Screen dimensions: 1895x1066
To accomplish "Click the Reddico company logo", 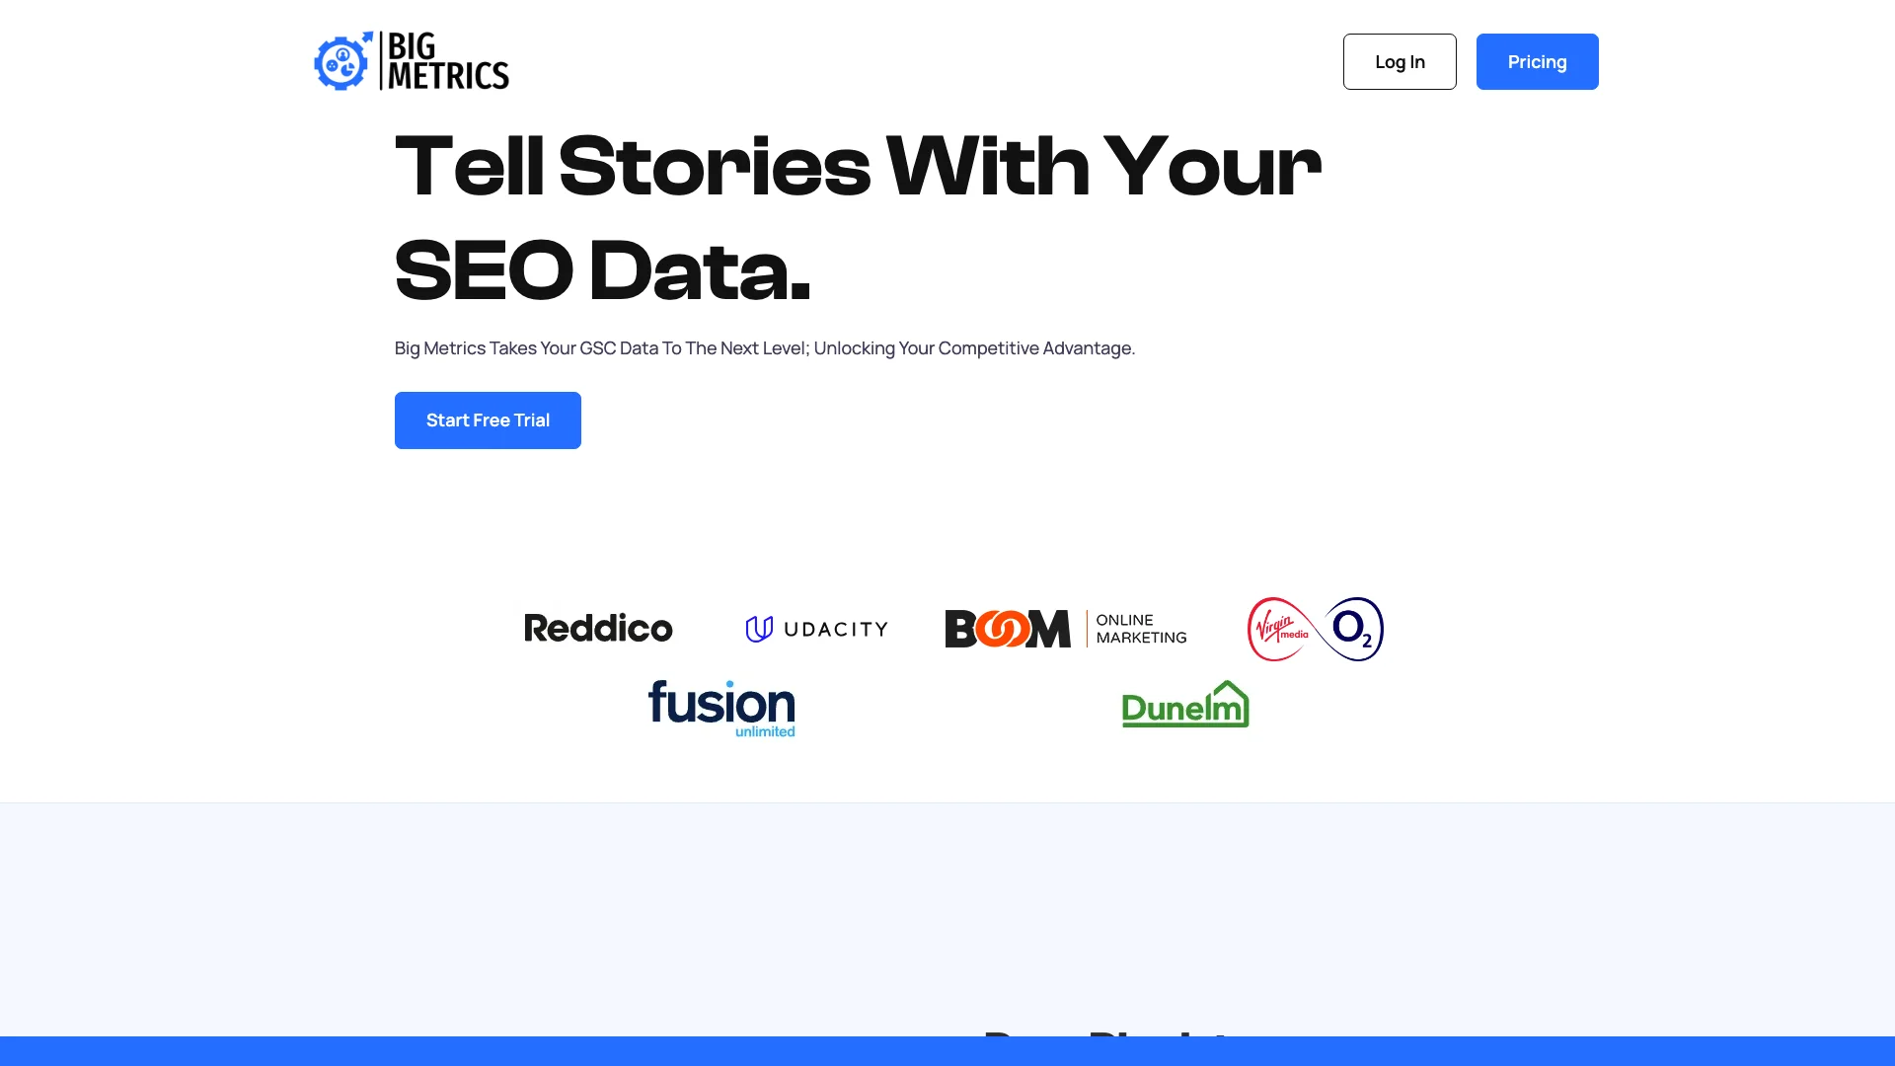I will tap(599, 629).
